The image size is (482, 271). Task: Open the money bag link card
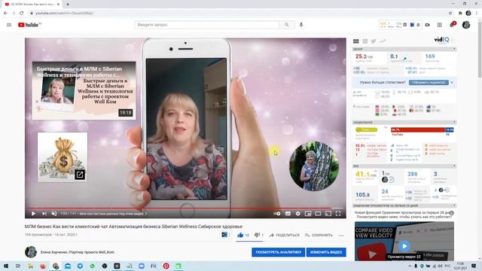pyautogui.click(x=63, y=157)
